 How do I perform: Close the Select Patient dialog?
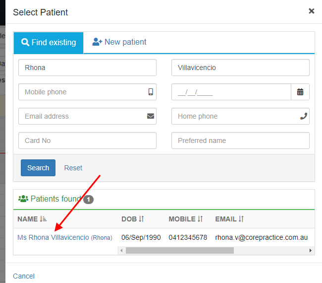tap(311, 11)
